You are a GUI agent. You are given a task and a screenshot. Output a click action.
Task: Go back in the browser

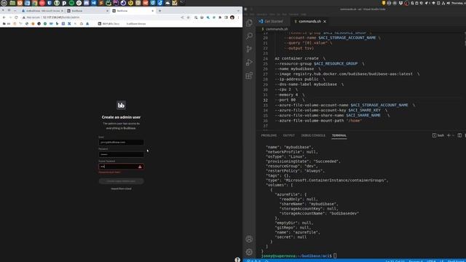point(4,17)
